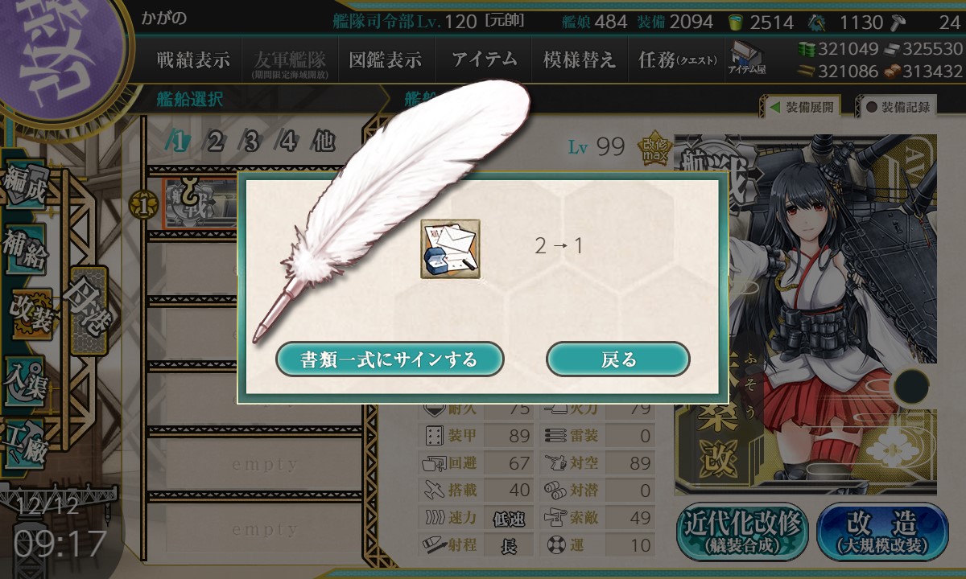966x579 pixels.
Task: Sign documents with 書類一式にサインする button
Action: click(390, 359)
